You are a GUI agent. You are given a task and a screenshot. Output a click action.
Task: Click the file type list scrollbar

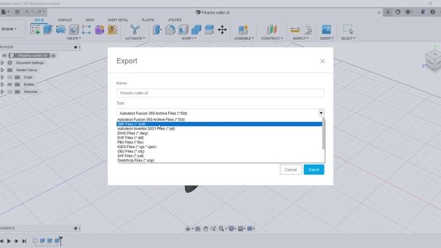click(323, 134)
